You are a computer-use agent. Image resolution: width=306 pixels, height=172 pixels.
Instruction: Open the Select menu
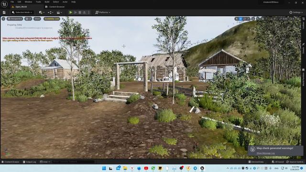point(56,2)
